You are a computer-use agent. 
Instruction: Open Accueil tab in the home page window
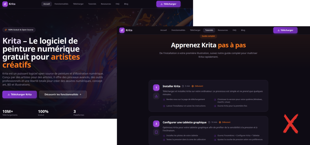(47, 4)
